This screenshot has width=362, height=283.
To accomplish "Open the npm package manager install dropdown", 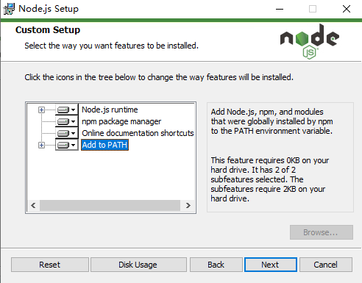I will point(67,121).
